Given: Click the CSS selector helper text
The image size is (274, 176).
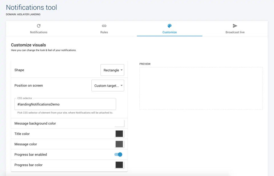Looking at the screenshot, I should (65, 113).
